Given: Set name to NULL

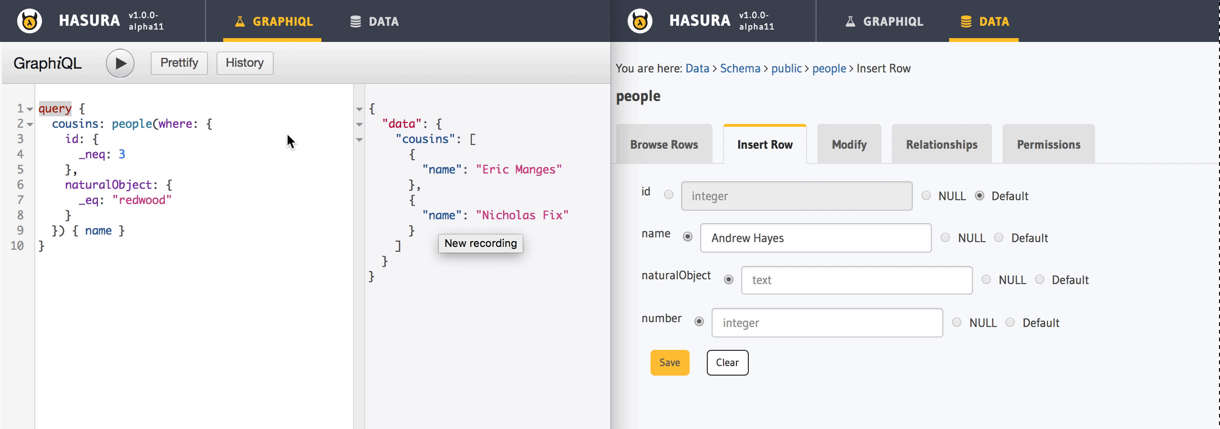Looking at the screenshot, I should point(945,237).
